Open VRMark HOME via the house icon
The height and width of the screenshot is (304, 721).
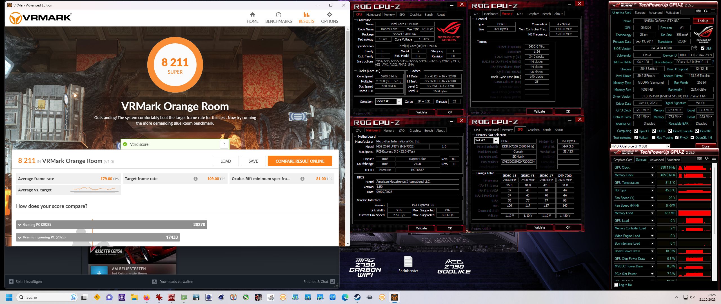tap(253, 15)
